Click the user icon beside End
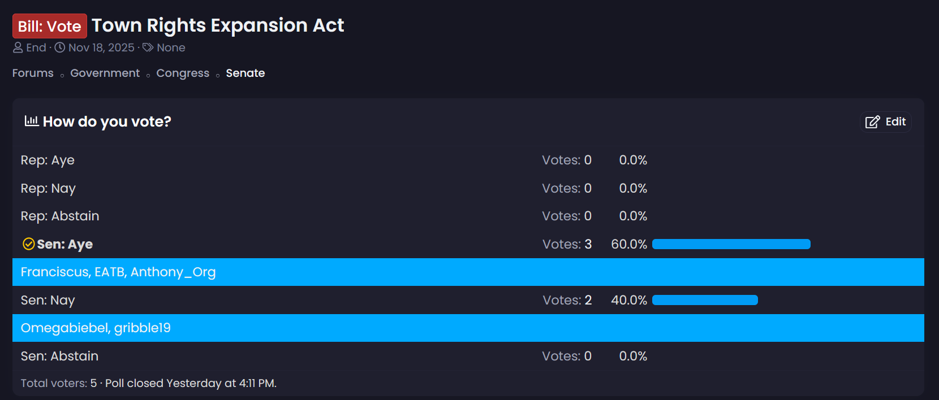The width and height of the screenshot is (939, 400). pyautogui.click(x=18, y=47)
